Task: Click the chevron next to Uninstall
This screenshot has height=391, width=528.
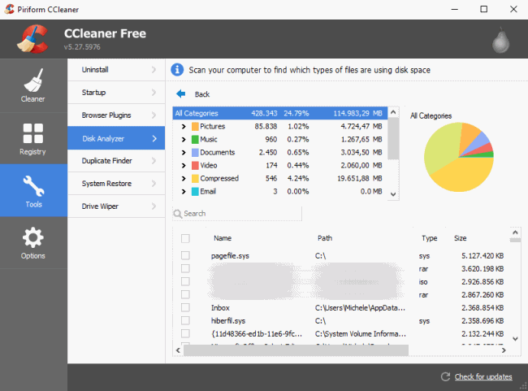Action: (154, 70)
